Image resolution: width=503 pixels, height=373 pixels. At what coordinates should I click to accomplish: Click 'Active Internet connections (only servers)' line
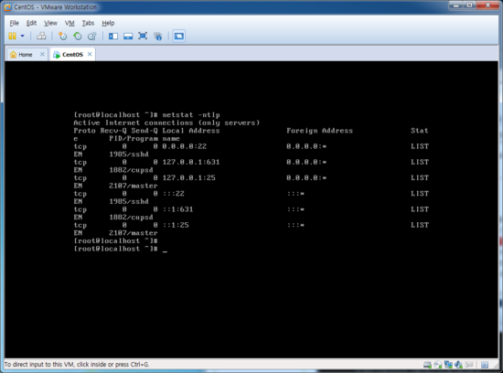166,123
